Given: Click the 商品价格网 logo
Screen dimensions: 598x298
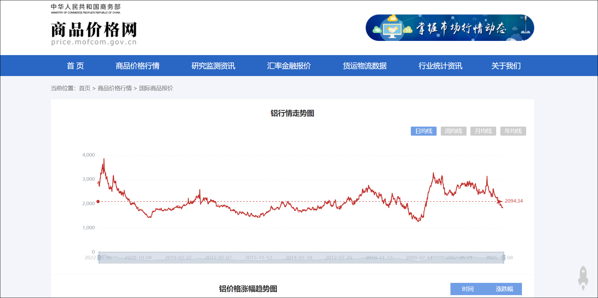Looking at the screenshot, I should pos(93,31).
